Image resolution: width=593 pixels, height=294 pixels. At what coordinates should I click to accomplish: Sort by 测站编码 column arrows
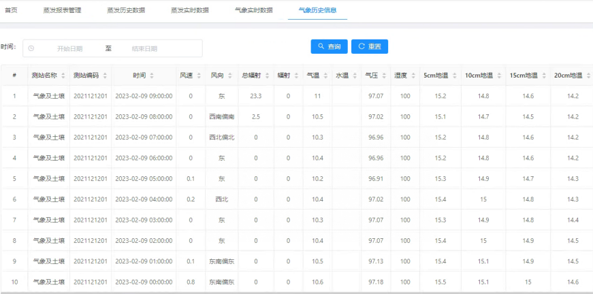coord(105,76)
